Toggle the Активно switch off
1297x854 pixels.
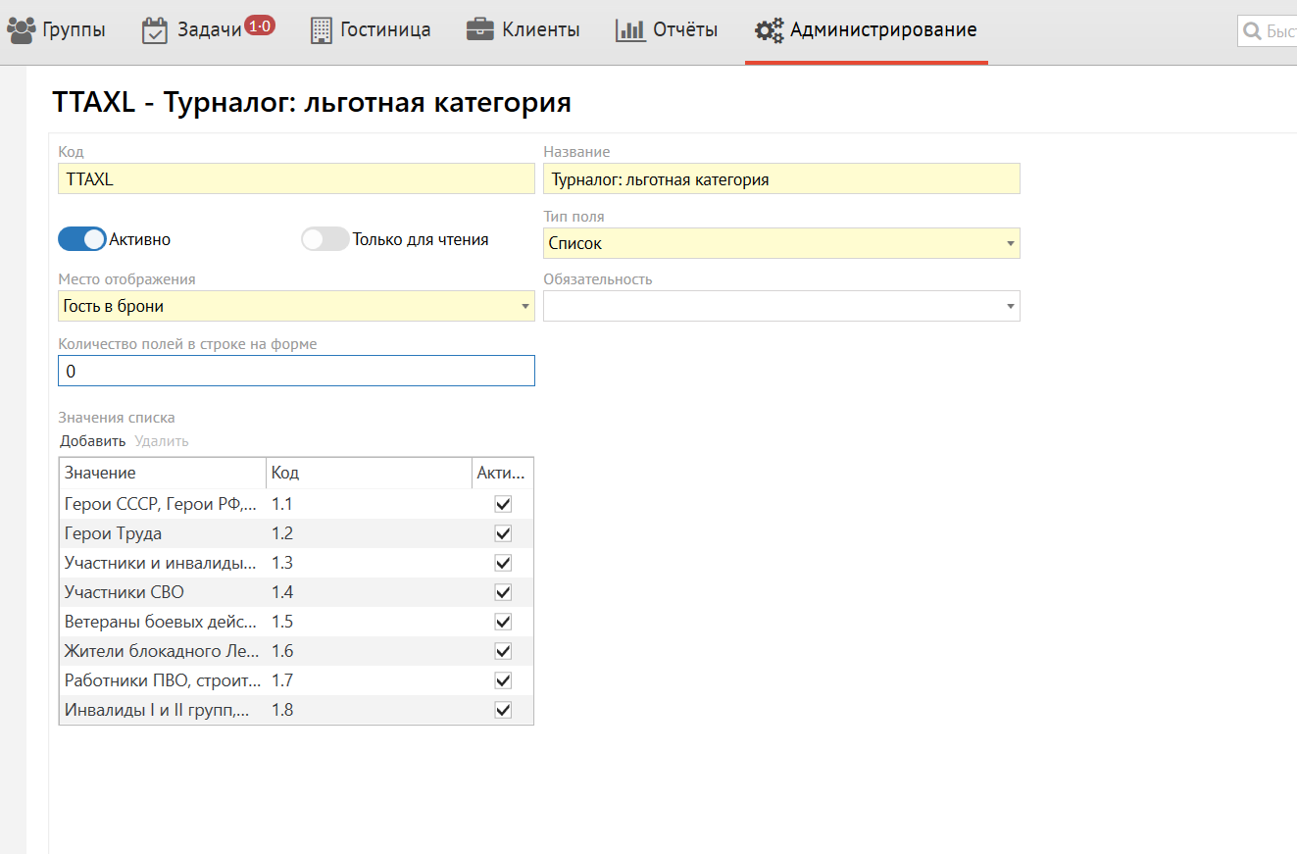[82, 239]
